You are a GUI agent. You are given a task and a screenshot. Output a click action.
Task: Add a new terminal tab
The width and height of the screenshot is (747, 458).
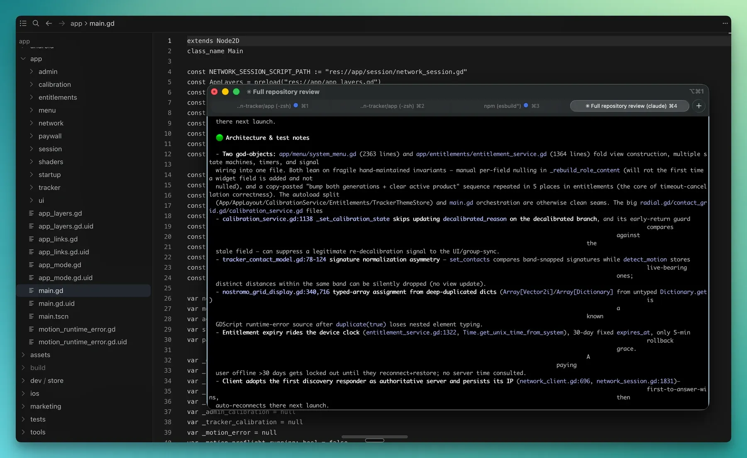pos(699,106)
